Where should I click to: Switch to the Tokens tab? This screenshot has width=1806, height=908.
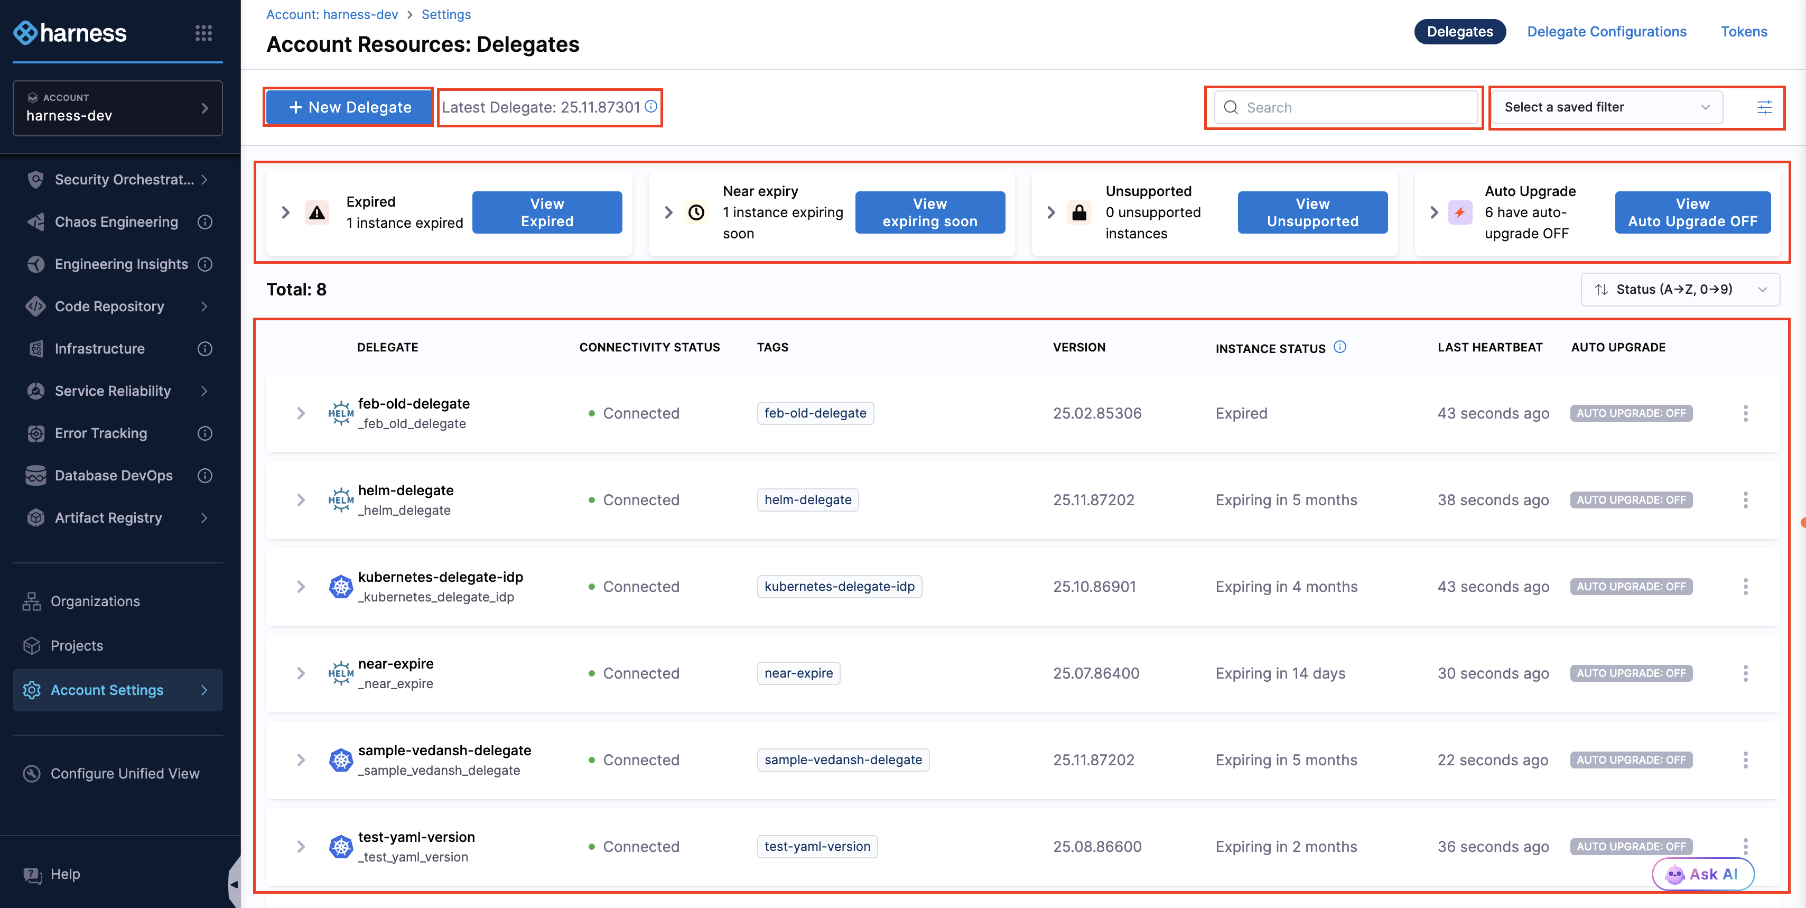click(1744, 32)
